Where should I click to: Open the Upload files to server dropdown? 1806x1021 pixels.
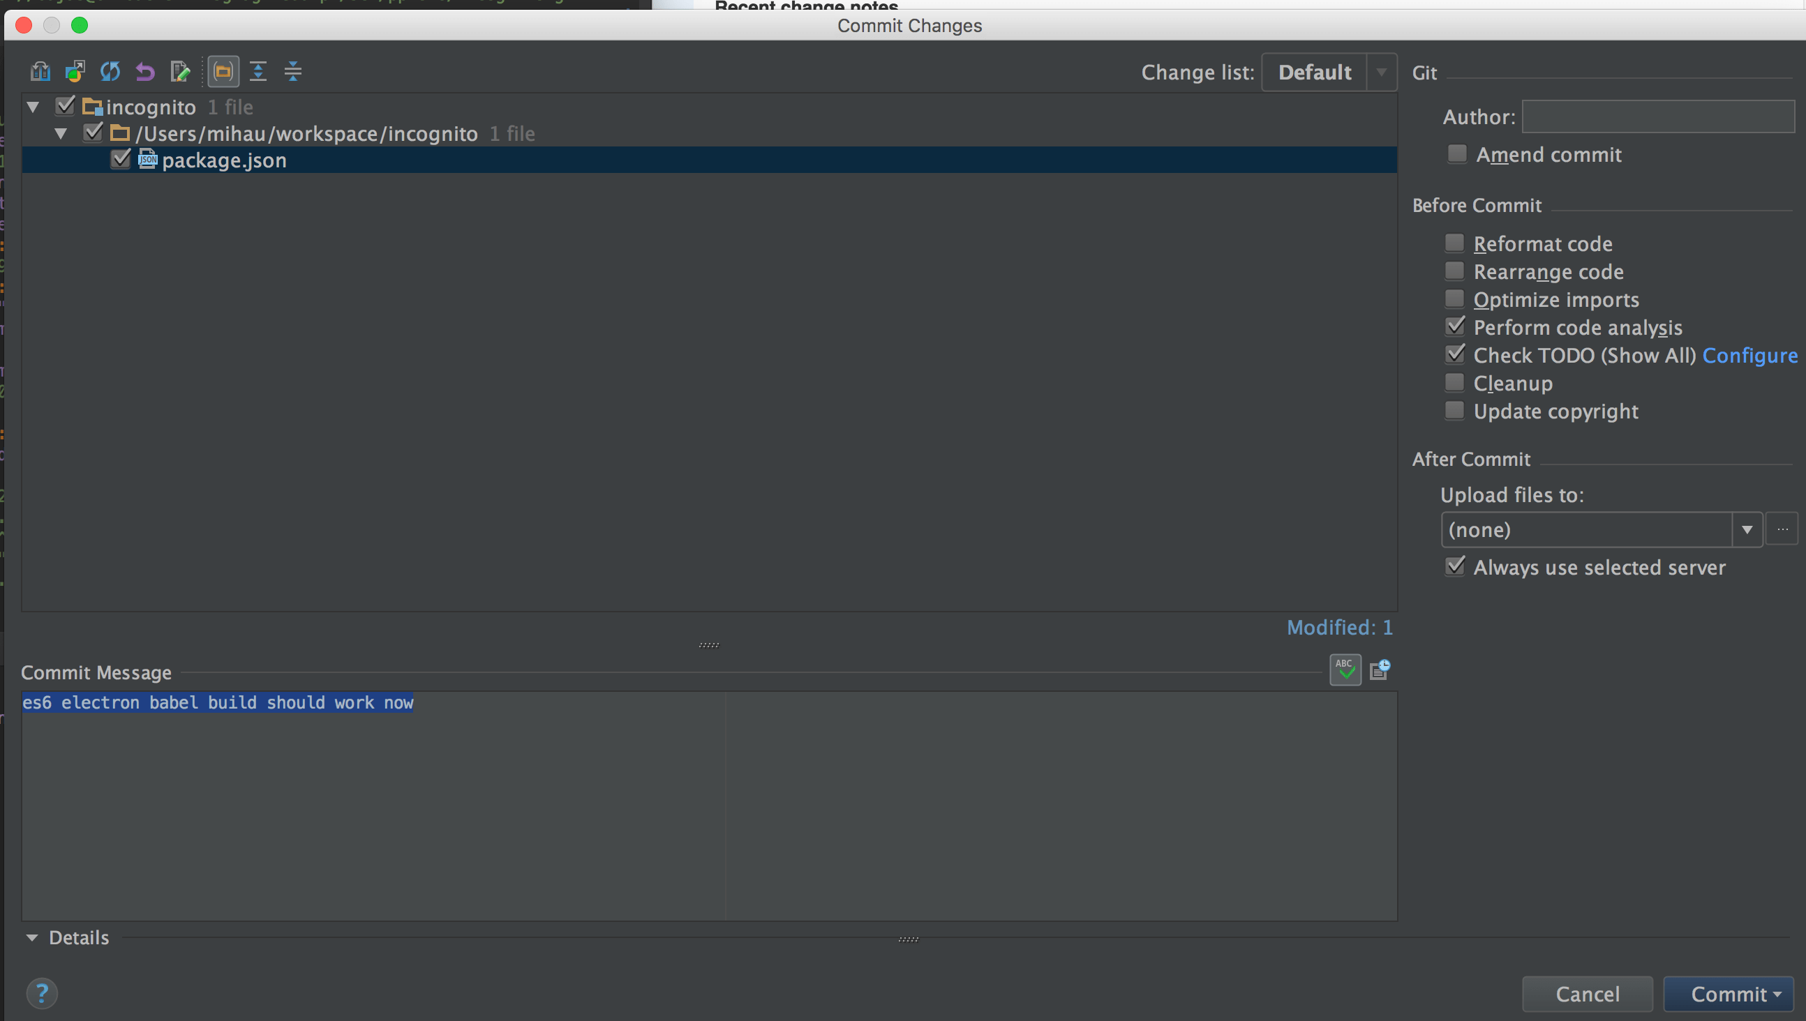click(1748, 529)
